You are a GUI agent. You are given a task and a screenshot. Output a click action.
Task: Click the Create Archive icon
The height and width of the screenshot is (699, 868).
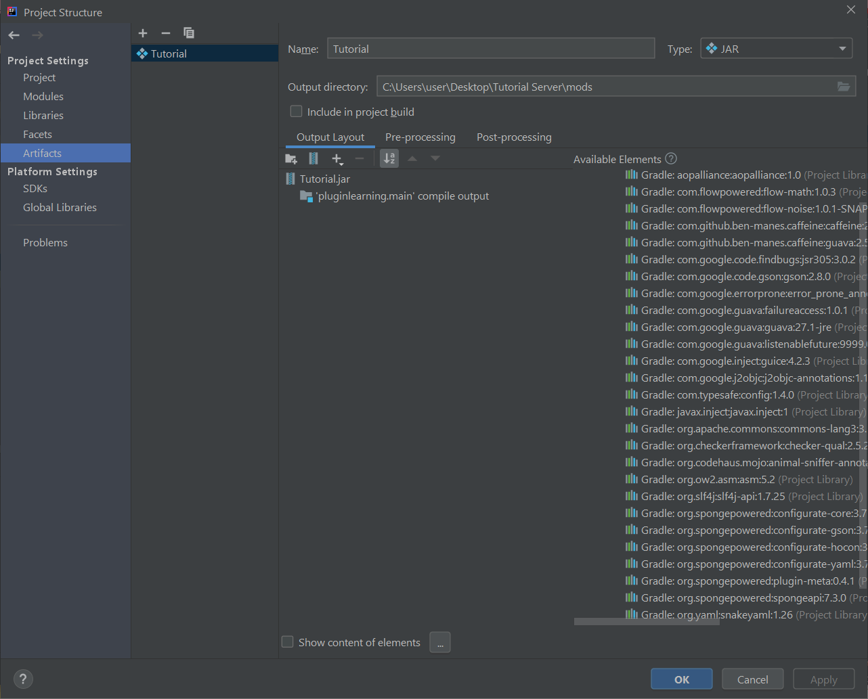click(x=313, y=158)
